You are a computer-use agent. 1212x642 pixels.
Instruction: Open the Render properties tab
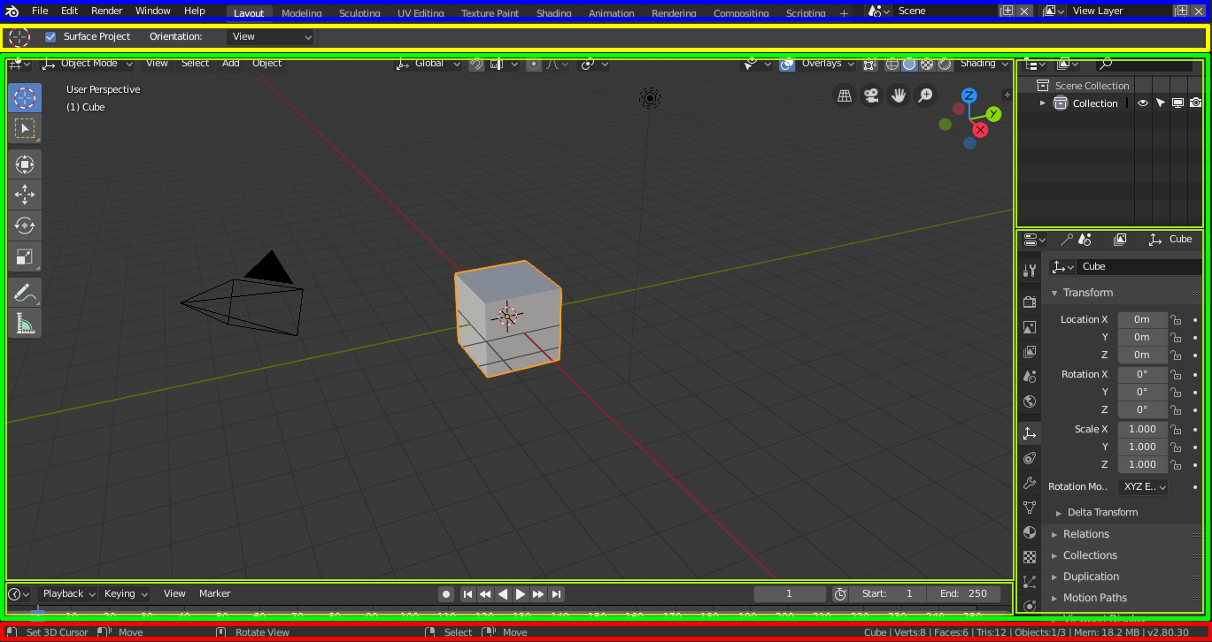pyautogui.click(x=1029, y=302)
